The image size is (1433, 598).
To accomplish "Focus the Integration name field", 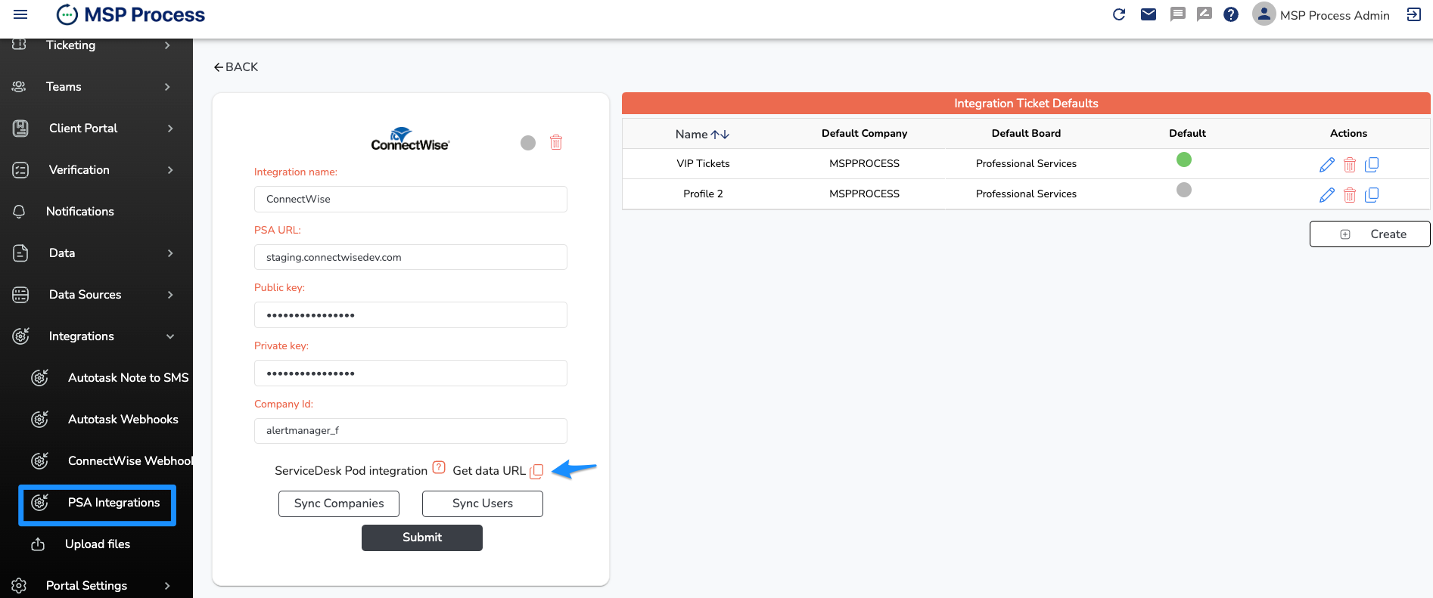I will point(411,200).
